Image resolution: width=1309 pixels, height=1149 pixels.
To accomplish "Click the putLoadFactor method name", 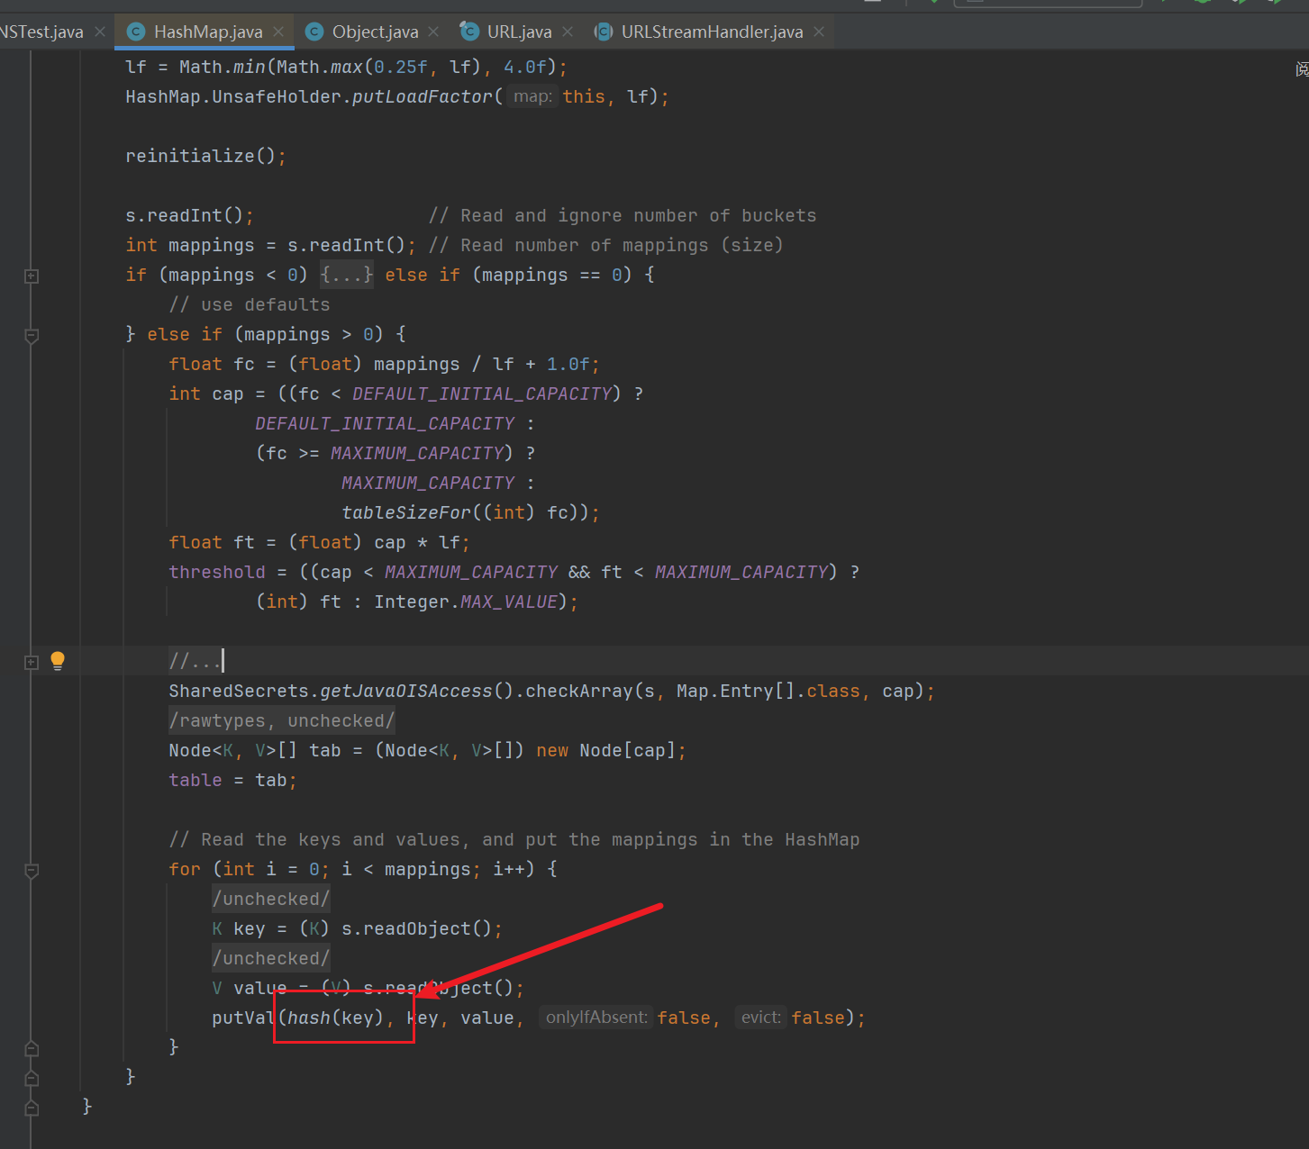I will click(x=422, y=96).
